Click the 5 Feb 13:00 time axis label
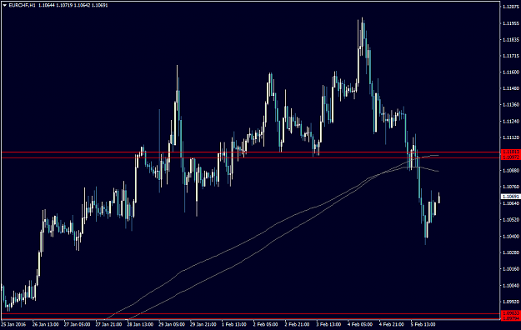 [x=423, y=325]
